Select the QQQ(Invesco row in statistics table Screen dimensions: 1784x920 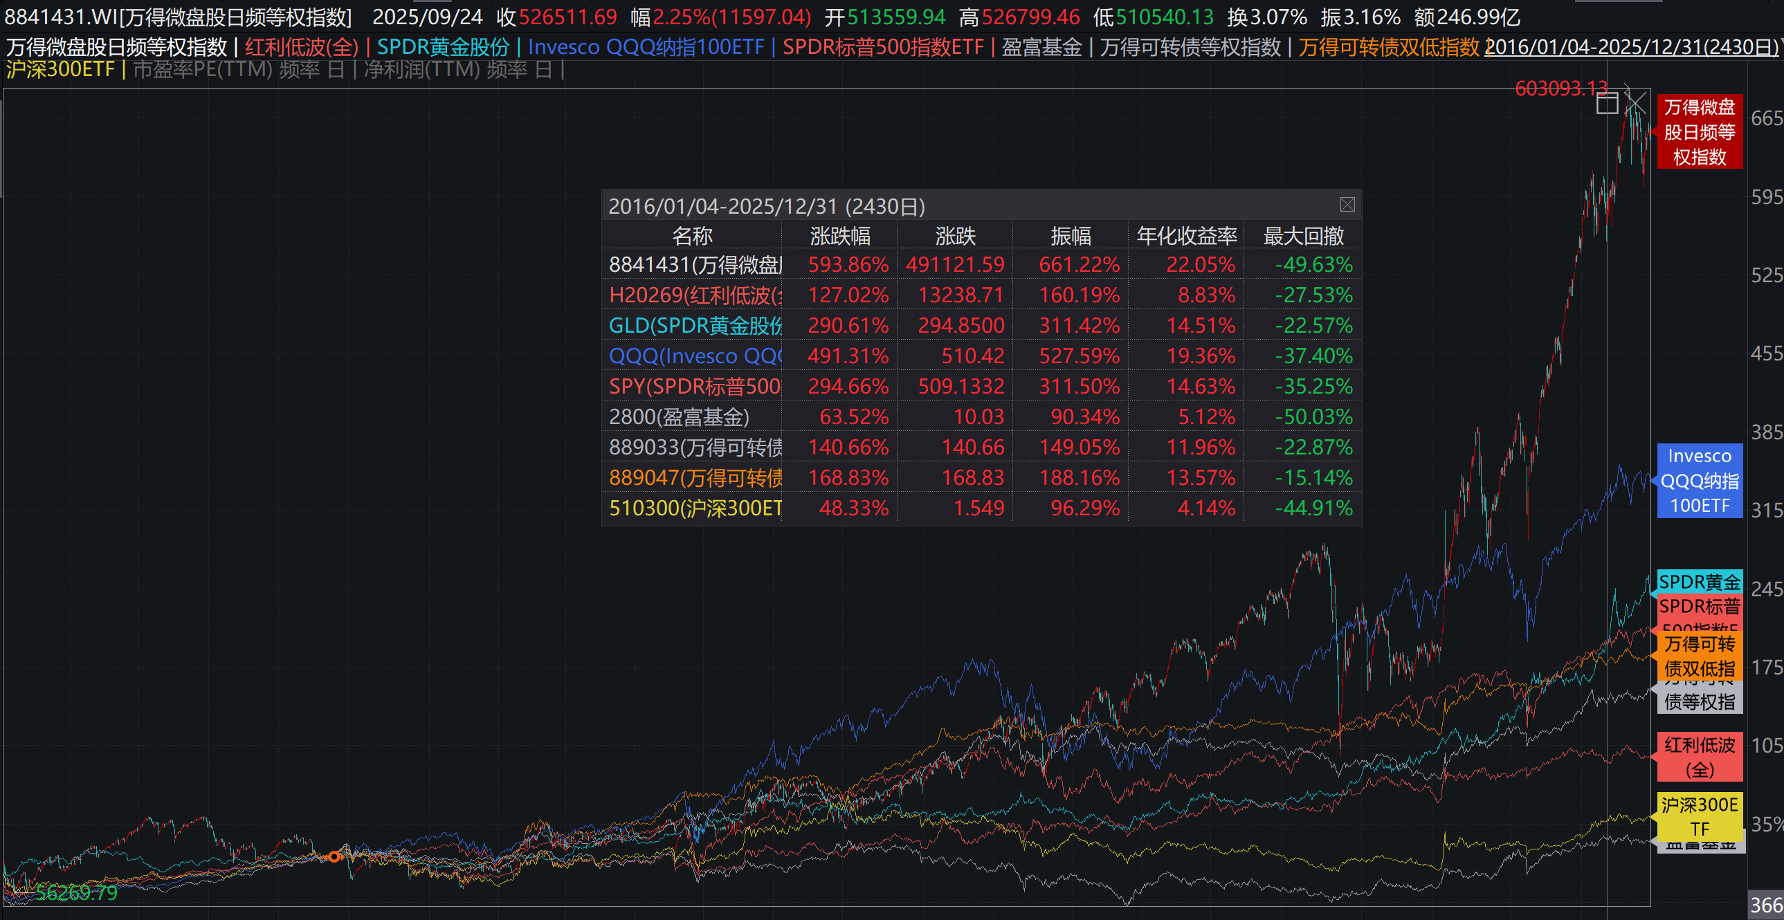click(x=695, y=356)
